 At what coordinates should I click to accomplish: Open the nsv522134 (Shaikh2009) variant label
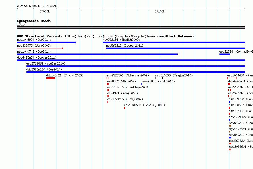pyautogui.click(x=121, y=40)
